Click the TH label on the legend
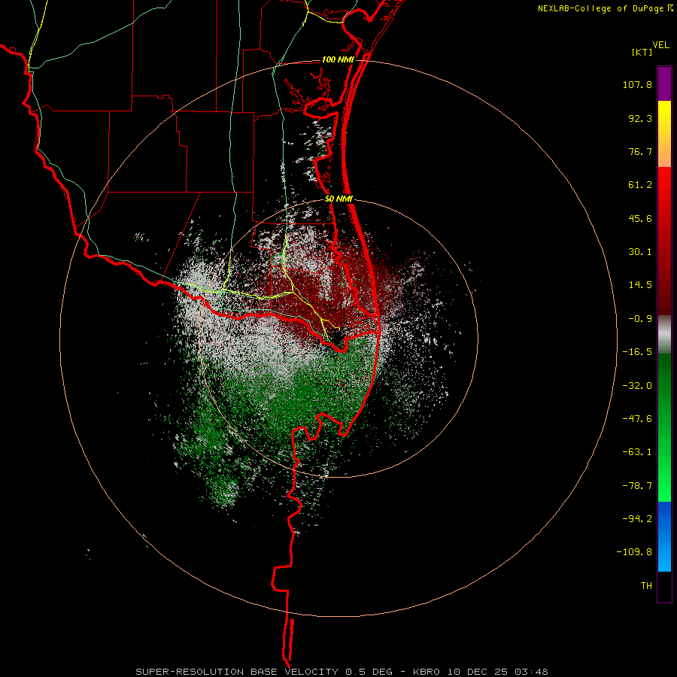Screen dimensions: 677x677 (646, 585)
